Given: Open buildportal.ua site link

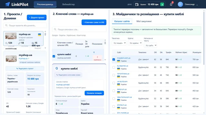Looking at the screenshot, I should click(123, 66).
